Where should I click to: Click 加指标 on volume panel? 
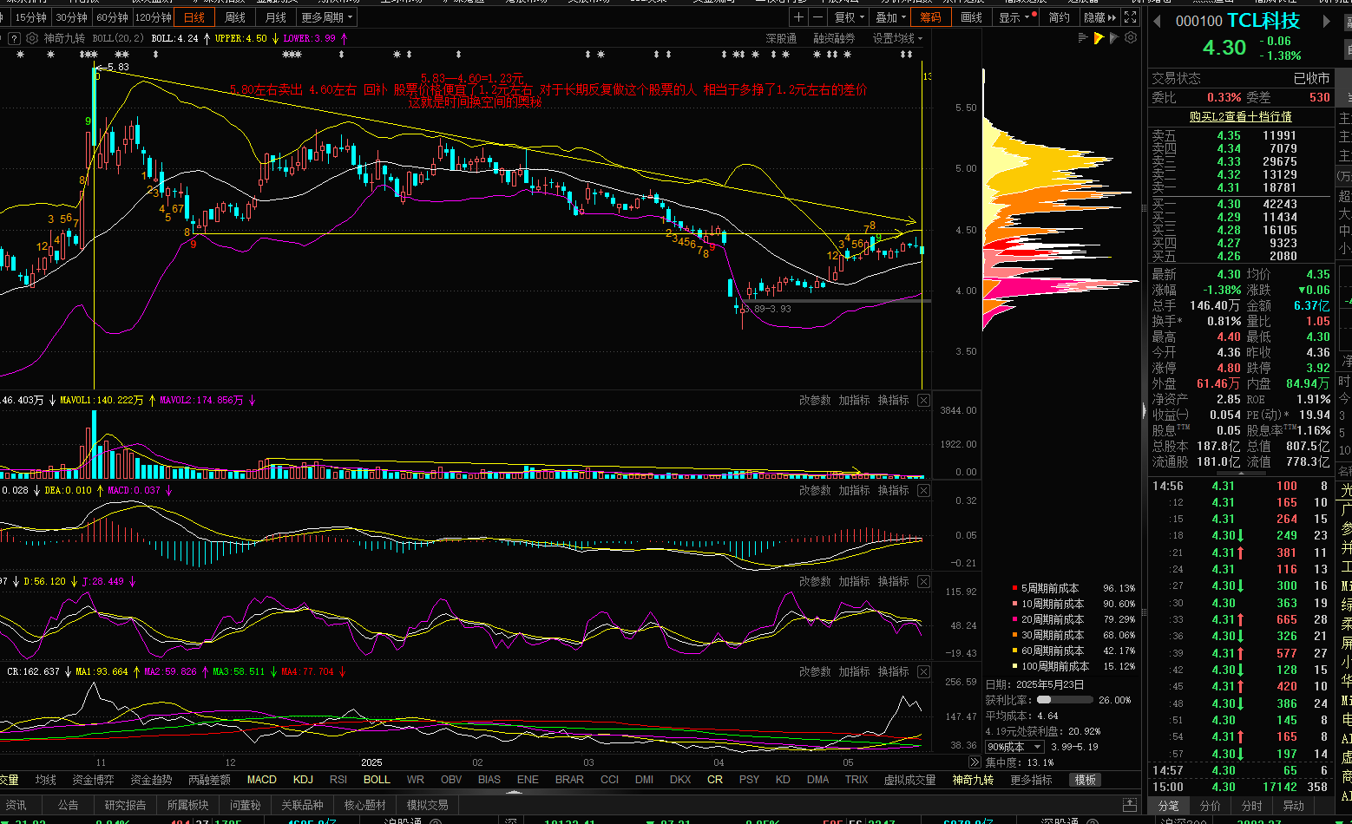pyautogui.click(x=854, y=400)
